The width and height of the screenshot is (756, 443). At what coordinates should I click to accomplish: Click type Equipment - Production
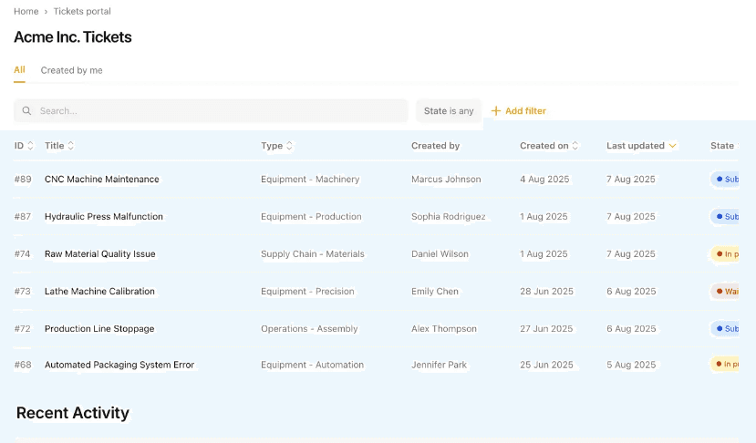[312, 216]
